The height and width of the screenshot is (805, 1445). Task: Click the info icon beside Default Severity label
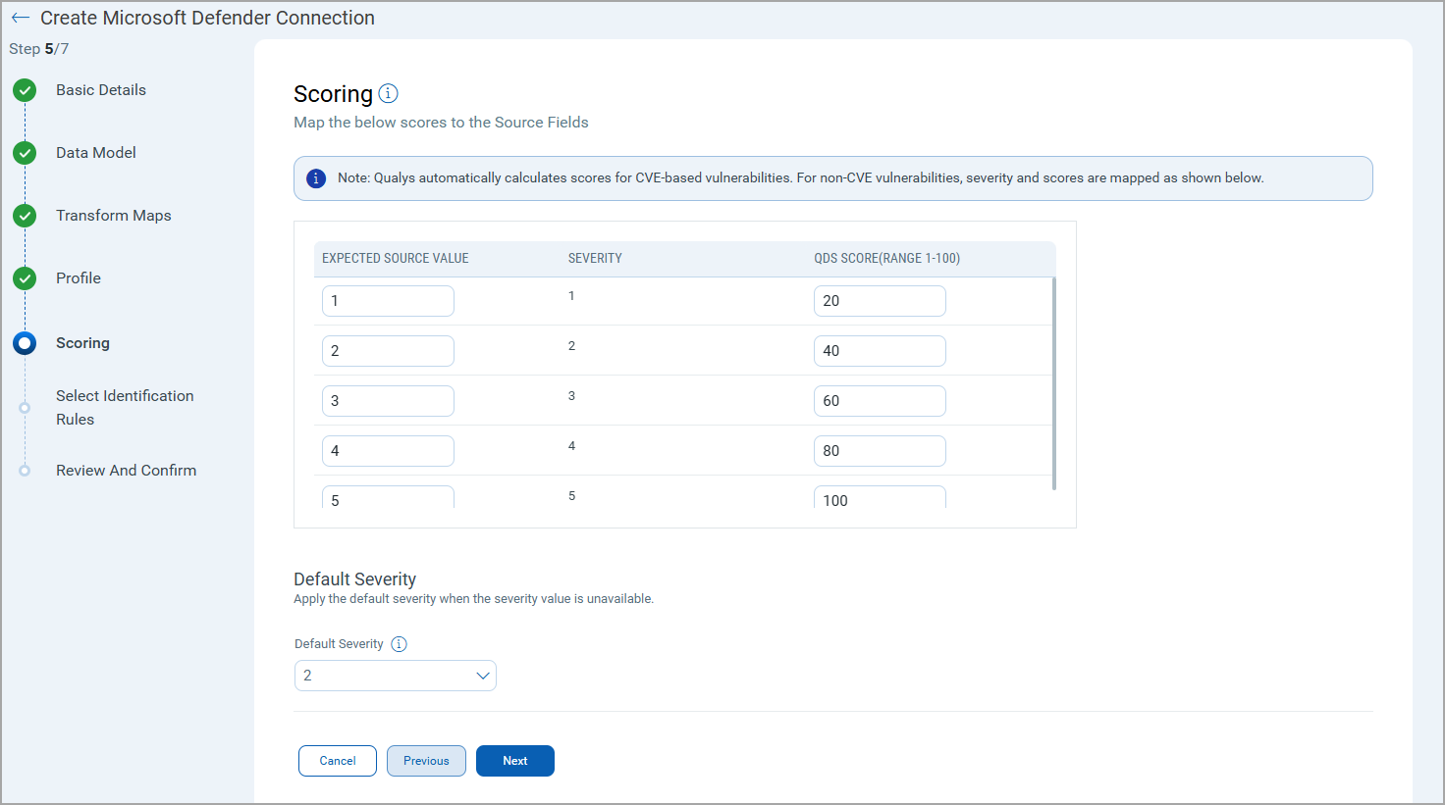399,644
